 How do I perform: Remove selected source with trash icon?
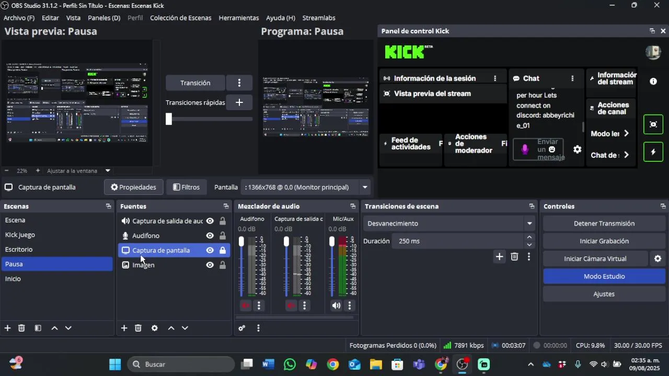[138, 328]
